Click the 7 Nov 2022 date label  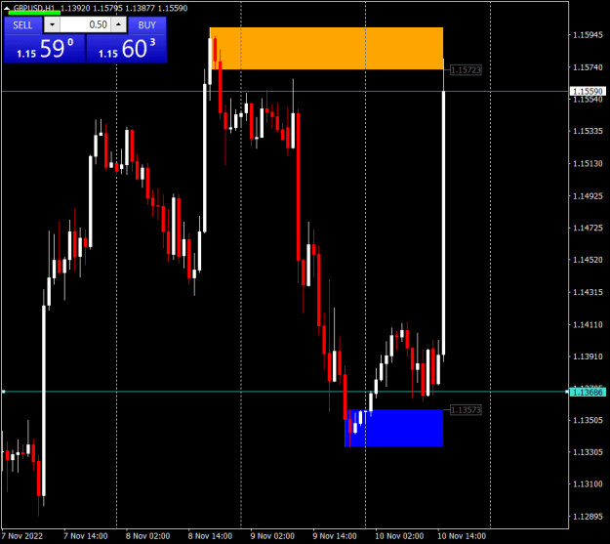click(22, 536)
